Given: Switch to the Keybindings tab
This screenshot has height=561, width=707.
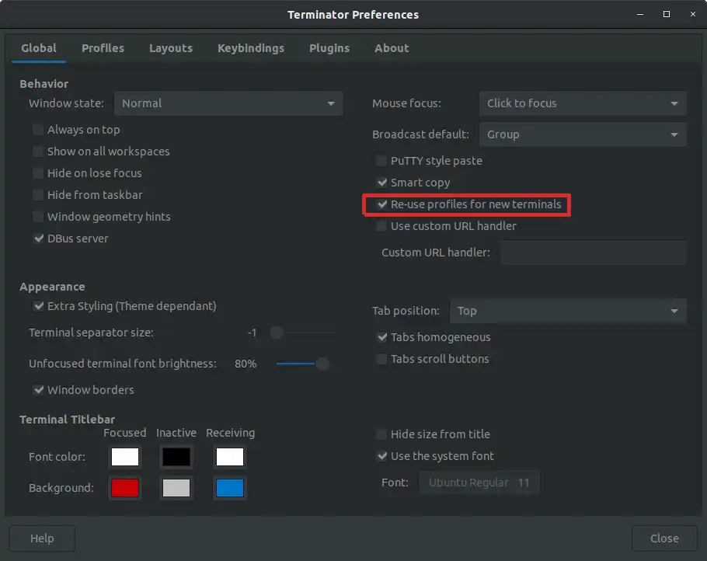Looking at the screenshot, I should (x=251, y=48).
